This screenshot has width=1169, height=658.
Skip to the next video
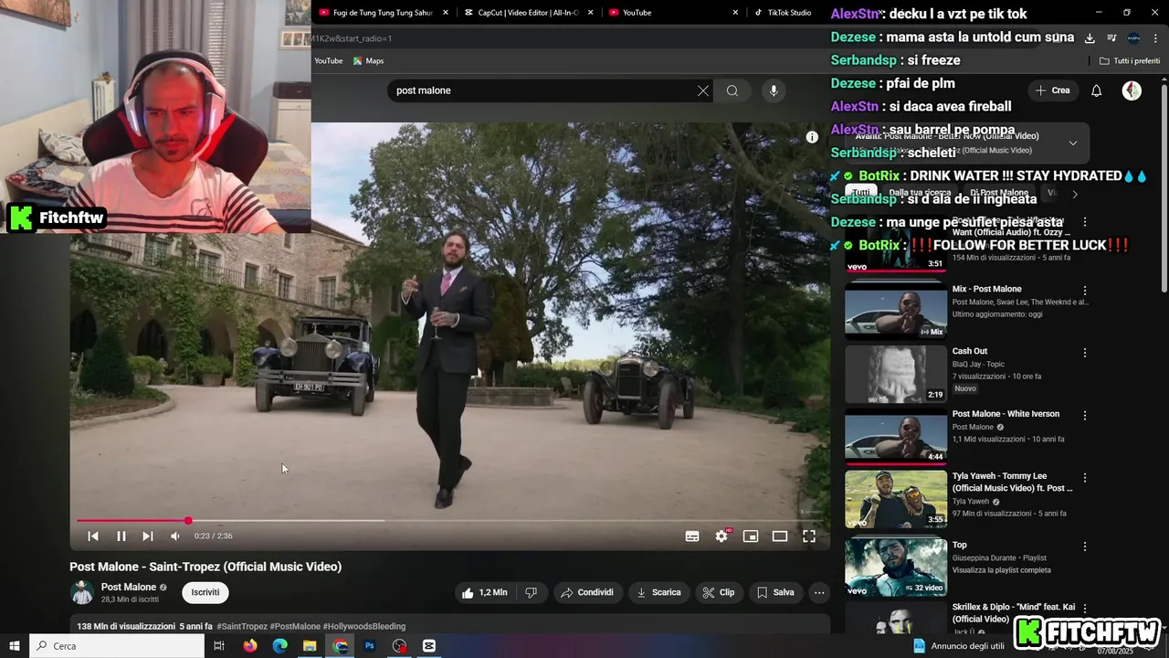(148, 536)
